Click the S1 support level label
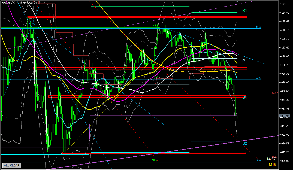The image size is (293, 170). pos(244,97)
